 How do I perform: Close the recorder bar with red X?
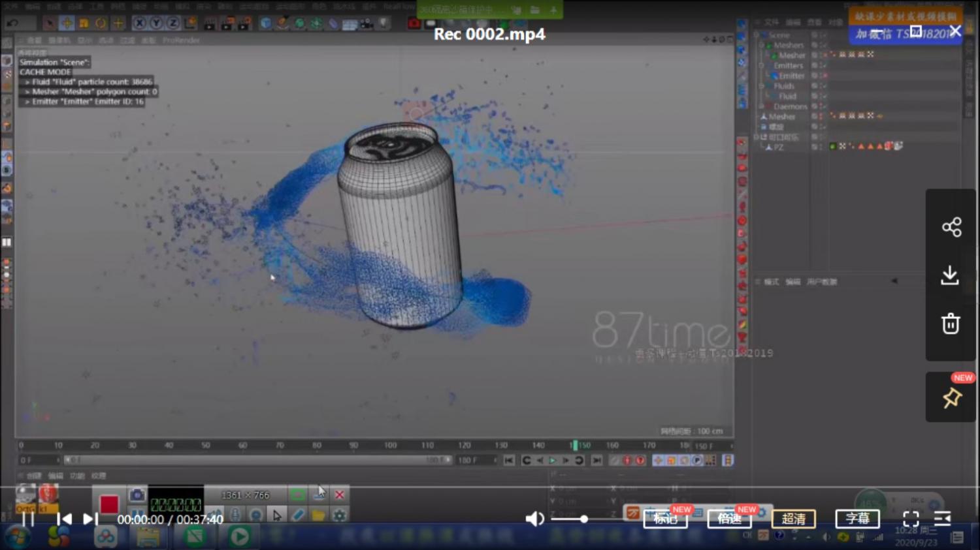pyautogui.click(x=340, y=495)
